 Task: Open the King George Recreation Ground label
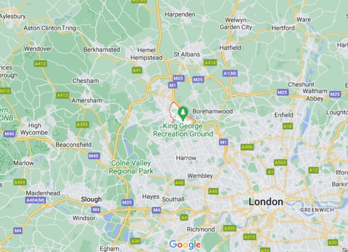tap(183, 130)
